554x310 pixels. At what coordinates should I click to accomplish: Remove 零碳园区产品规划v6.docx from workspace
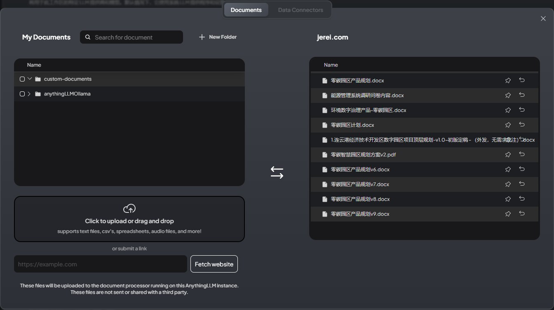click(x=522, y=169)
